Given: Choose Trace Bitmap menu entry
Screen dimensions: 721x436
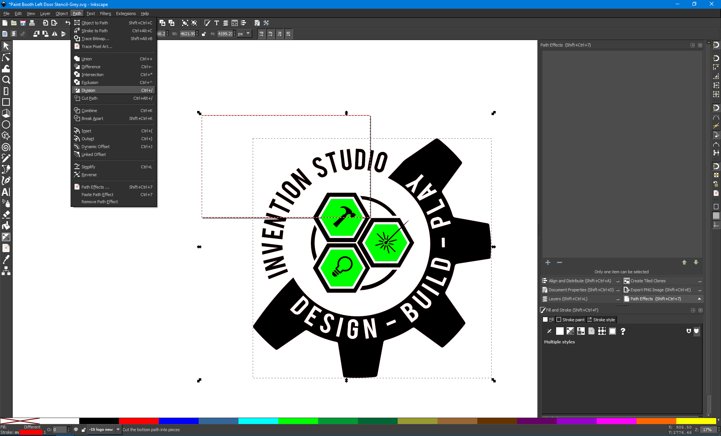Looking at the screenshot, I should [x=113, y=39].
